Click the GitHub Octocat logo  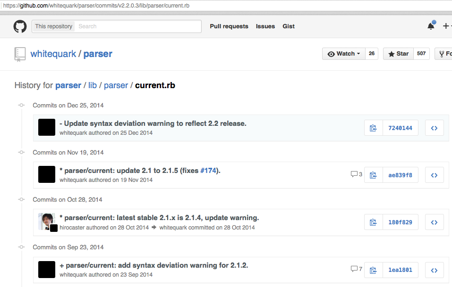(20, 26)
